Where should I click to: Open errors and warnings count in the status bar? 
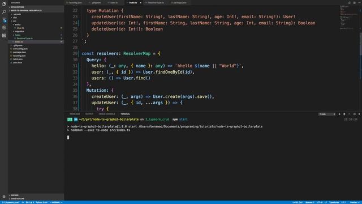[x=30, y=202]
